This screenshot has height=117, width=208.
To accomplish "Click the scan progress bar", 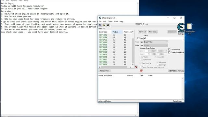I will [144, 26].
